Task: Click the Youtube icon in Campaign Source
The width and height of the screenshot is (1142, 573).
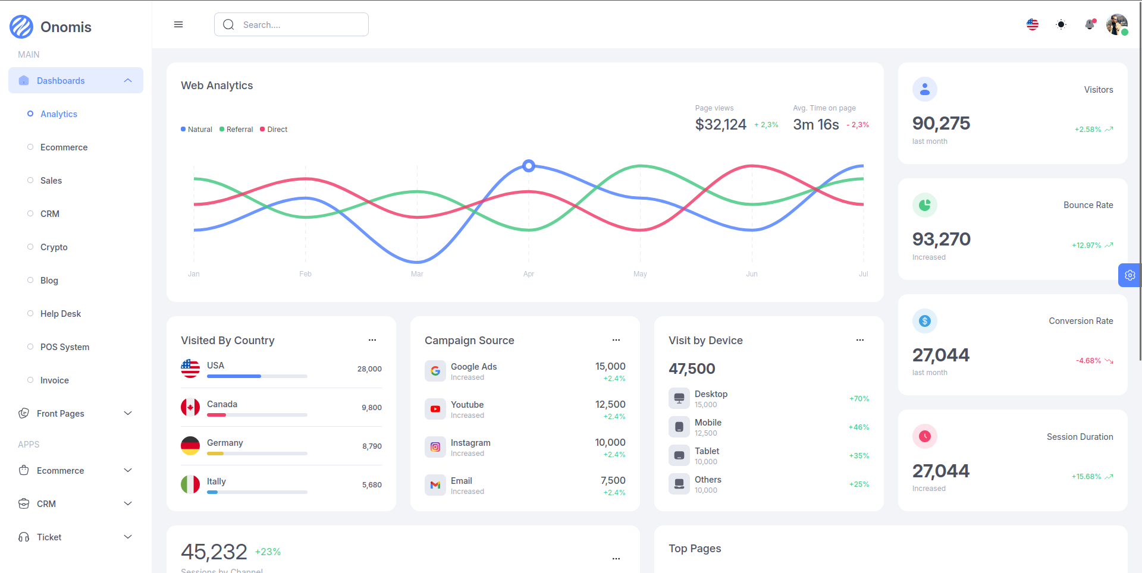Action: 435,408
